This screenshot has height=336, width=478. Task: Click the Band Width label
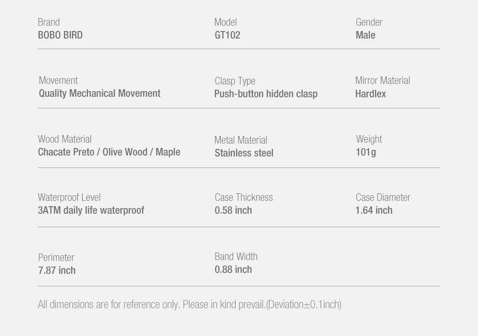(x=236, y=257)
